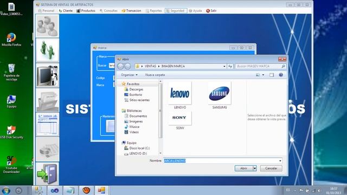Screen dimensions: 347x195
Task: Toggle the preview pane button
Action: point(272,75)
